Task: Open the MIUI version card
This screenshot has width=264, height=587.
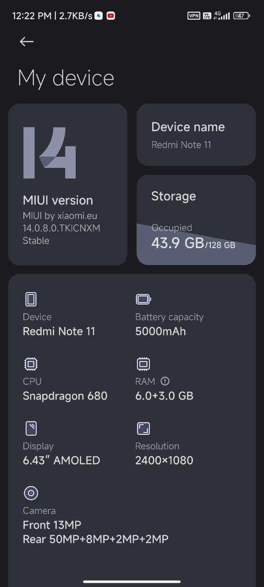Action: (68, 184)
